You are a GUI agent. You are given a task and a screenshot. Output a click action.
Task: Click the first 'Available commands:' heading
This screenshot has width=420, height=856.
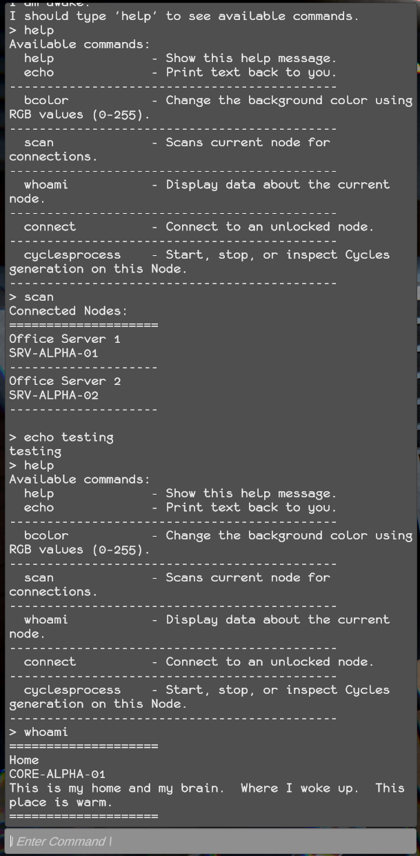79,44
